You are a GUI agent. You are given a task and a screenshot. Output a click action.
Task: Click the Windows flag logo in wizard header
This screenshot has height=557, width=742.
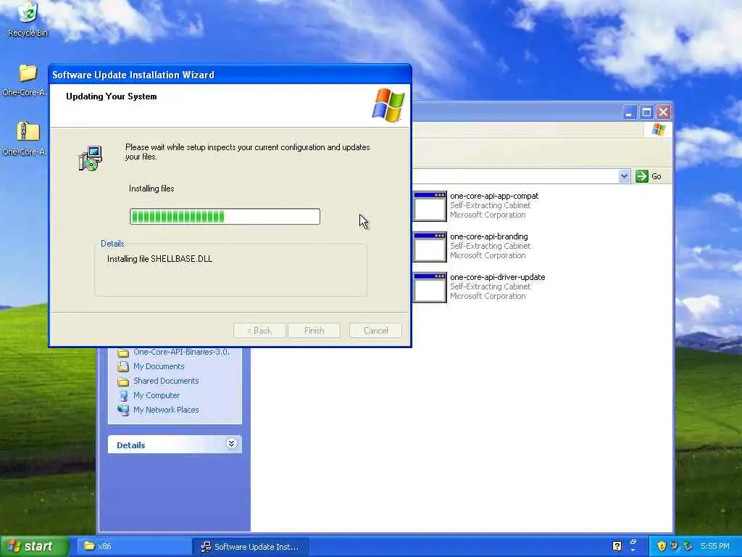click(x=388, y=105)
